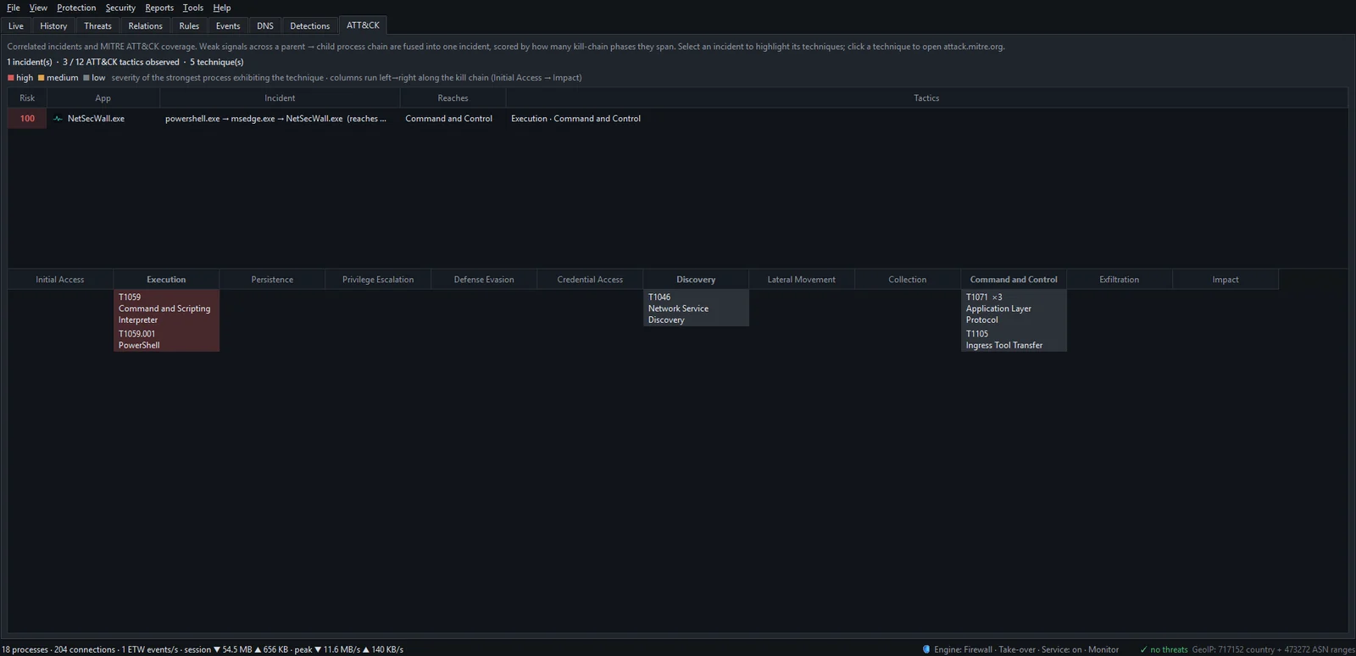
Task: Open technique T1059 Command and Scripting Interpreter
Action: (166, 309)
